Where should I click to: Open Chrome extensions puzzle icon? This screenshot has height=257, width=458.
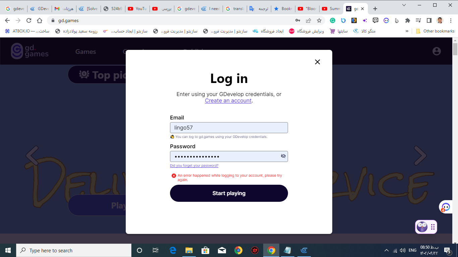[x=408, y=20]
